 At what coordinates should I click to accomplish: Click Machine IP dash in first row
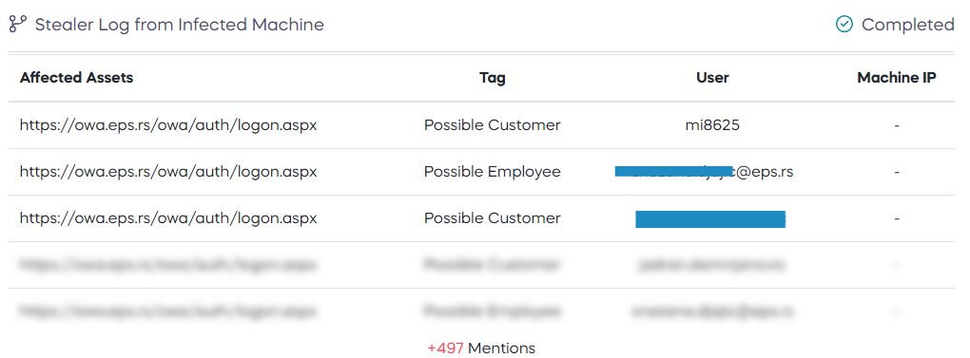point(897,126)
